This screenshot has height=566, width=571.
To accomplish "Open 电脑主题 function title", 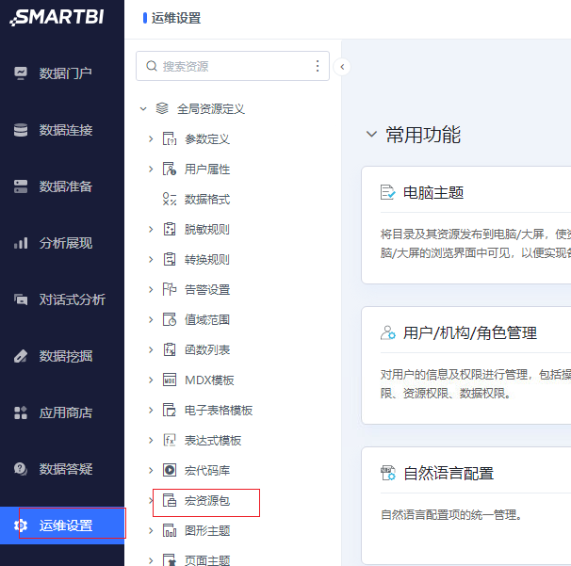I will point(433,192).
